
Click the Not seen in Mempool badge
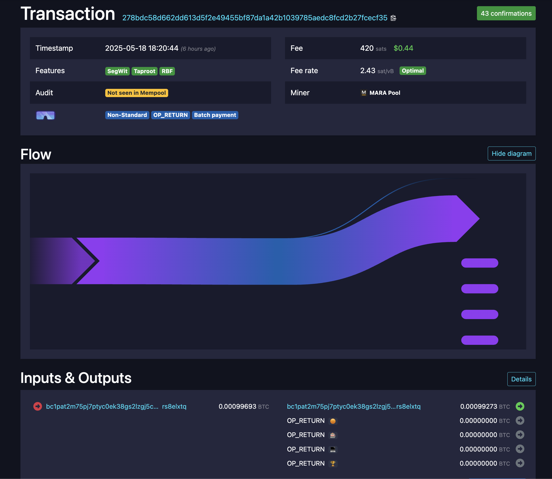pos(136,93)
